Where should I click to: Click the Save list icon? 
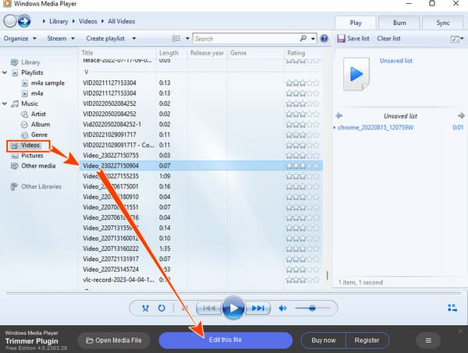coord(342,38)
